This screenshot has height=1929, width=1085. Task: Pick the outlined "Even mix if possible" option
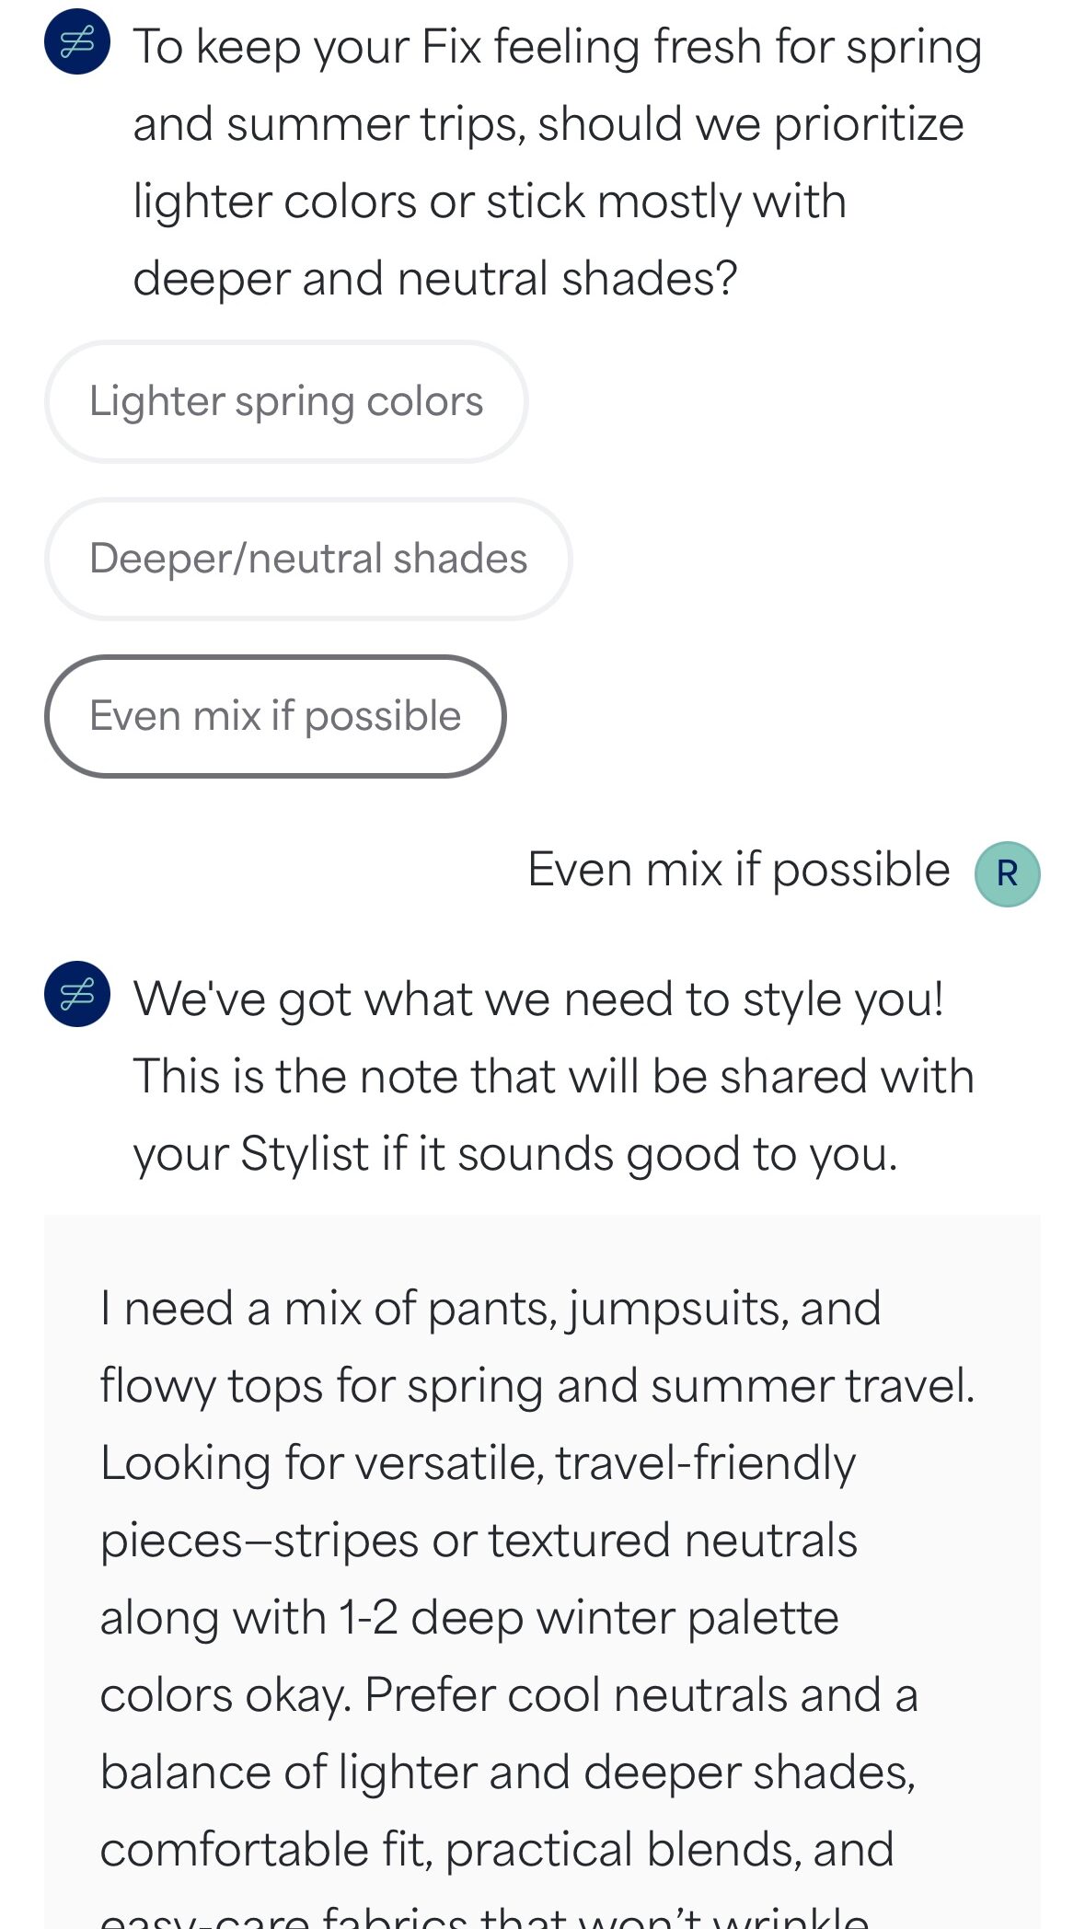[275, 716]
